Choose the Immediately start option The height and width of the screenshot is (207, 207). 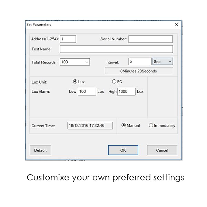(x=151, y=126)
